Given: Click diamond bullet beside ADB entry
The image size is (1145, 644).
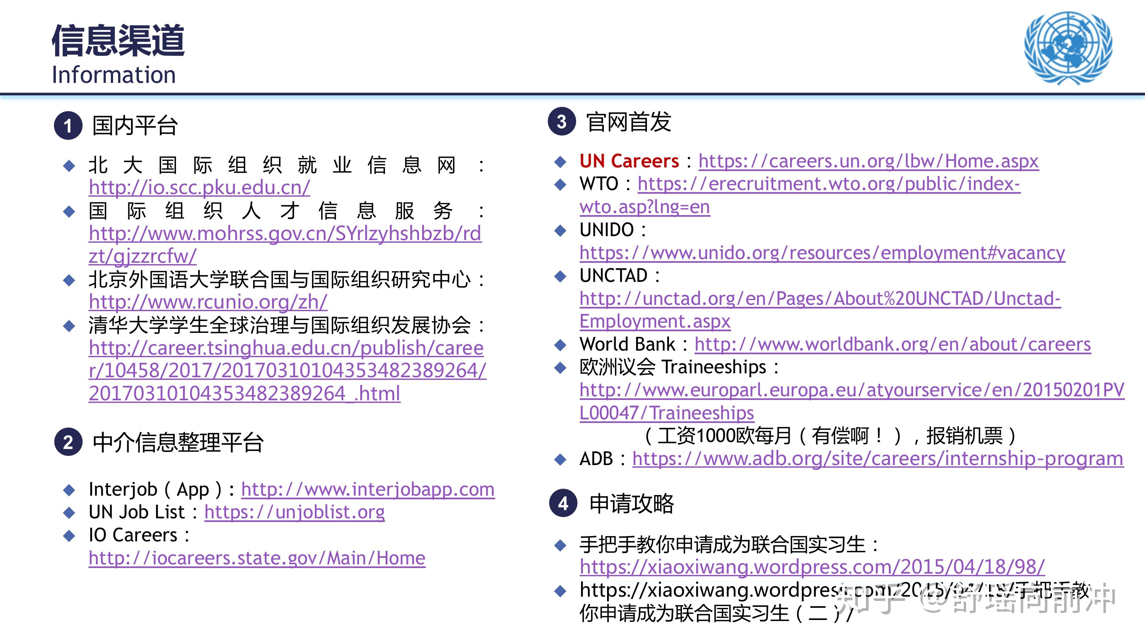Looking at the screenshot, I should [x=561, y=459].
